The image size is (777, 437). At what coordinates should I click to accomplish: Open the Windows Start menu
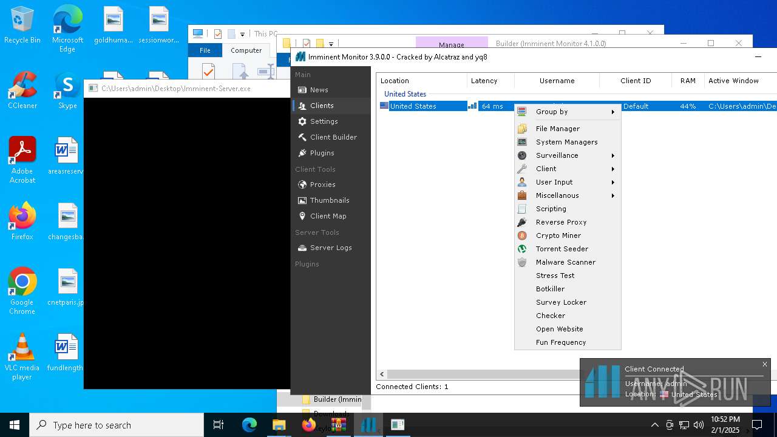point(15,425)
